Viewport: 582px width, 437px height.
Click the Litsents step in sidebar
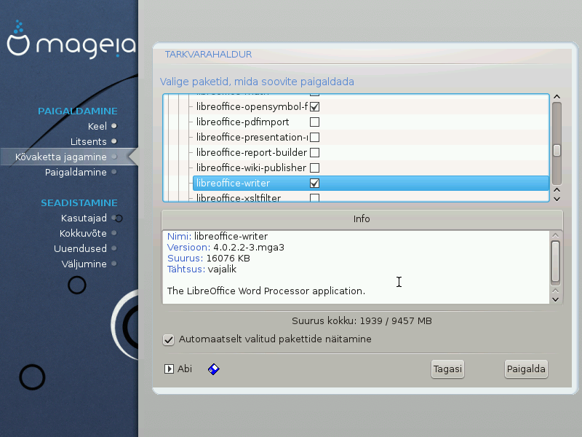point(88,141)
